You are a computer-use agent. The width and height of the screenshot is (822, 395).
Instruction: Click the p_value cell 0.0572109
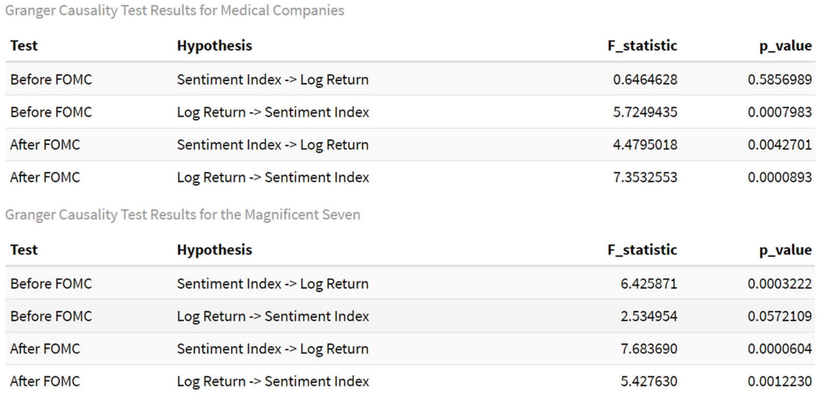(780, 316)
